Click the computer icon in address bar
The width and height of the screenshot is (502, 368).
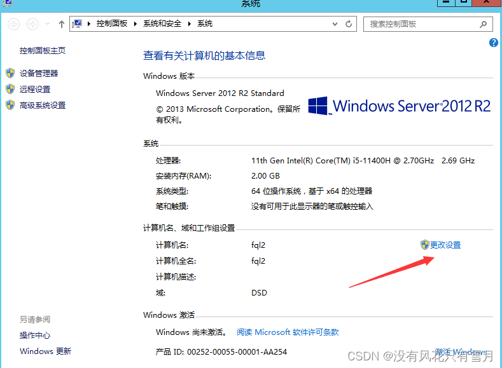point(77,24)
